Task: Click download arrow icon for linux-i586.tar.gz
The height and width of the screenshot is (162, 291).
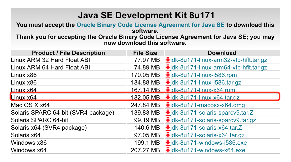Action: [168, 83]
